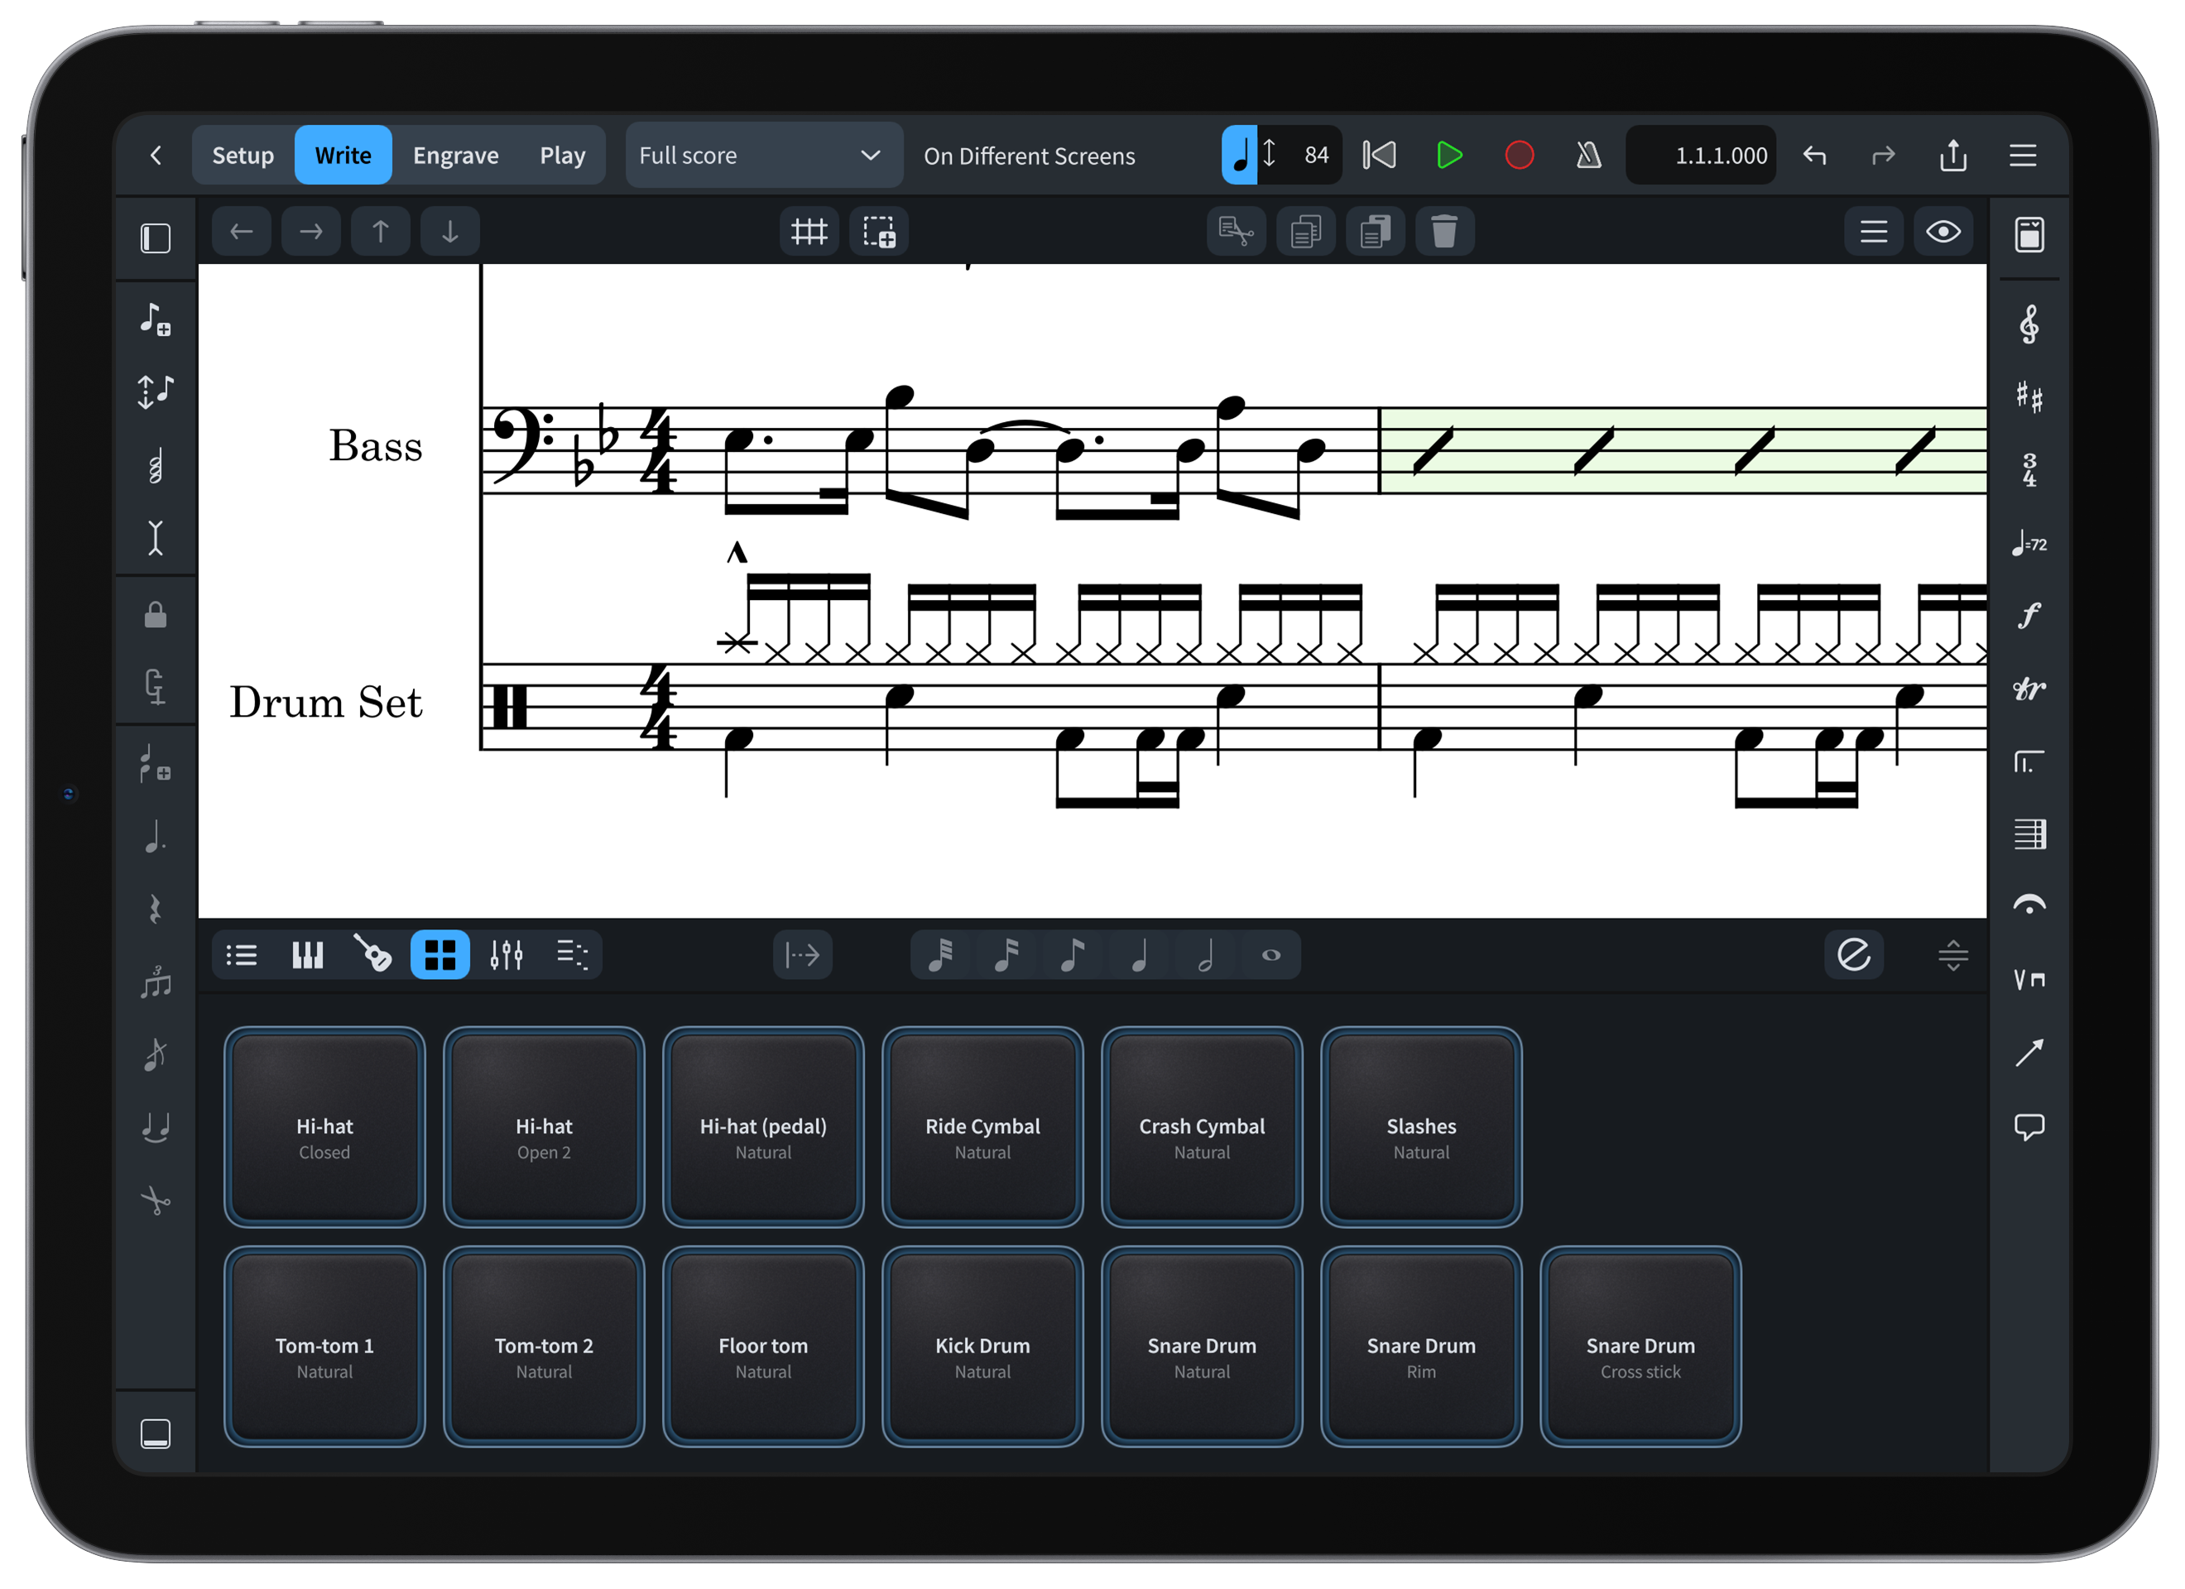Switch to the Engrave tab
Screen dimensions: 2185x1589
456,154
